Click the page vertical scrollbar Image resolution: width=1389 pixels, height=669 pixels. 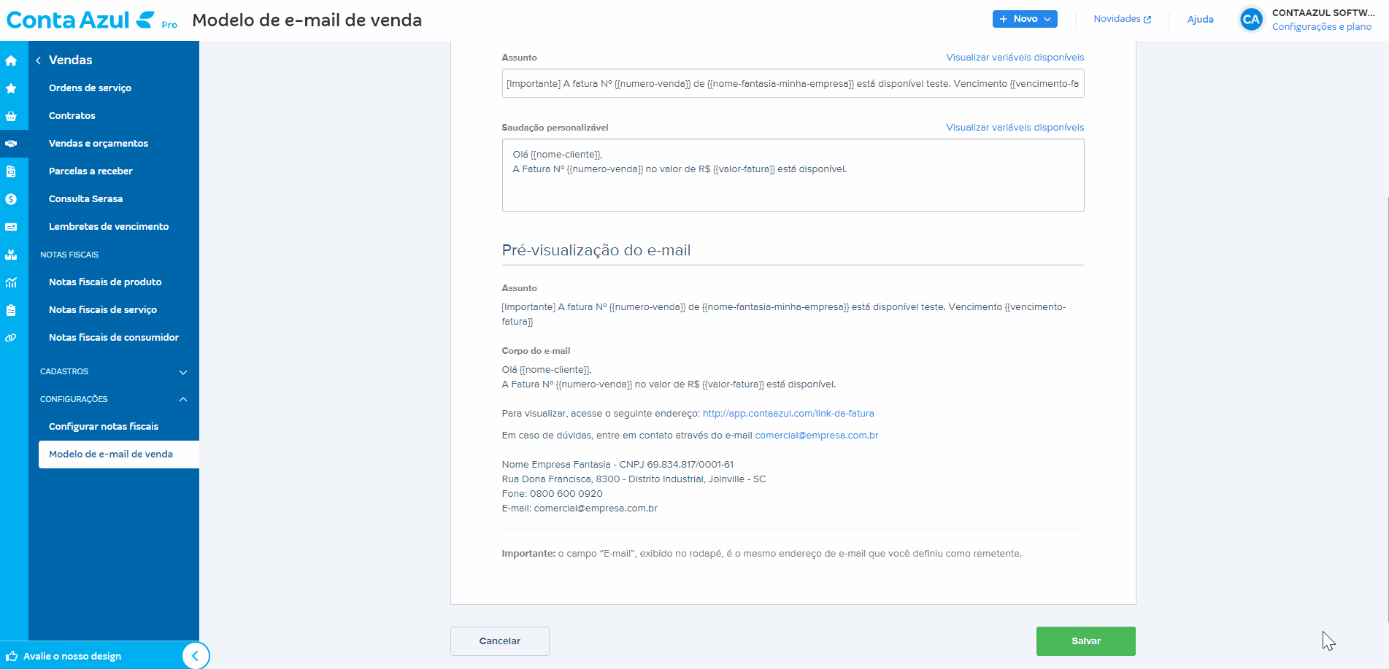(x=1386, y=409)
